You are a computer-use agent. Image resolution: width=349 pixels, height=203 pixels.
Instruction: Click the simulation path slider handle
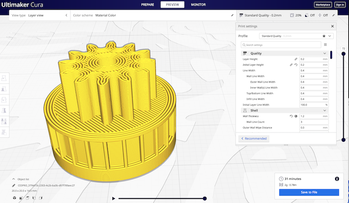(204, 198)
